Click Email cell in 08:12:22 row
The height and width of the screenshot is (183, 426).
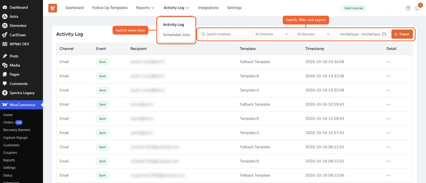tap(64, 161)
